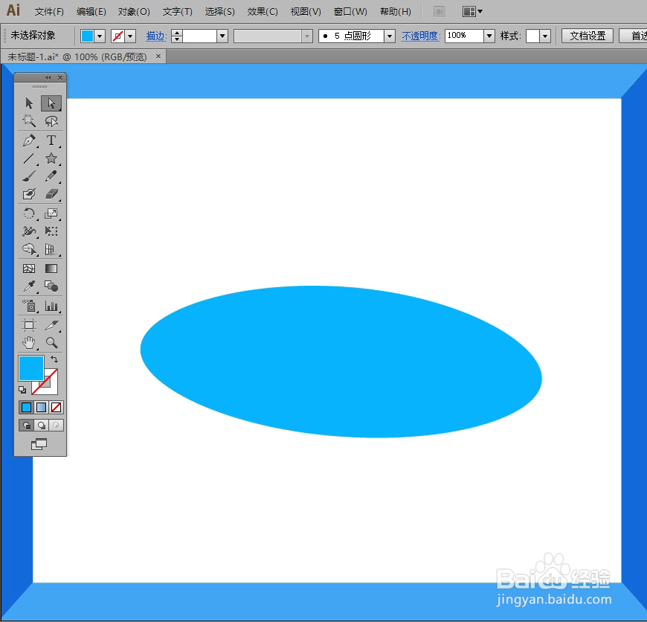This screenshot has height=622, width=647.
Task: Open the arrange documents dropdown
Action: [472, 12]
